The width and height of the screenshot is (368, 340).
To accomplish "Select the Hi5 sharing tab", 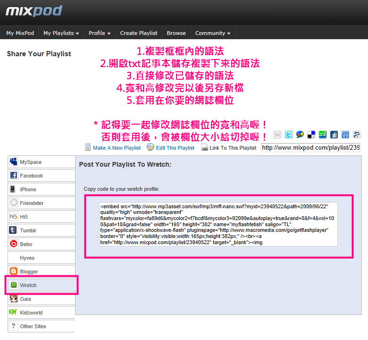I will pos(42,216).
